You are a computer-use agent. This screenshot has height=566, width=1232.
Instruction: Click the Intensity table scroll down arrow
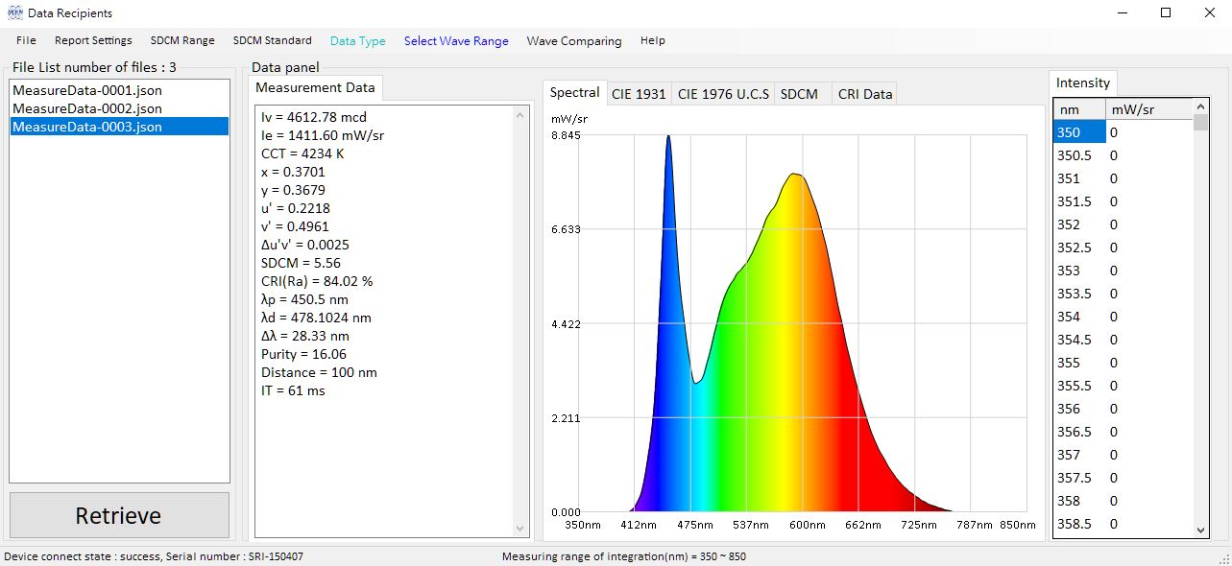[x=1200, y=530]
